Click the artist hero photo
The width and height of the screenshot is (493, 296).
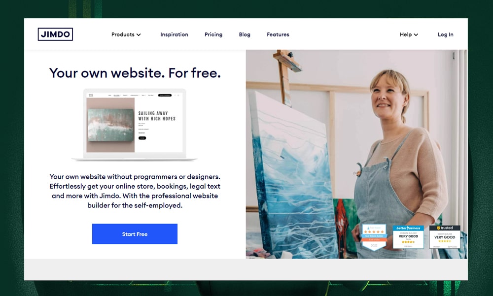(x=356, y=154)
